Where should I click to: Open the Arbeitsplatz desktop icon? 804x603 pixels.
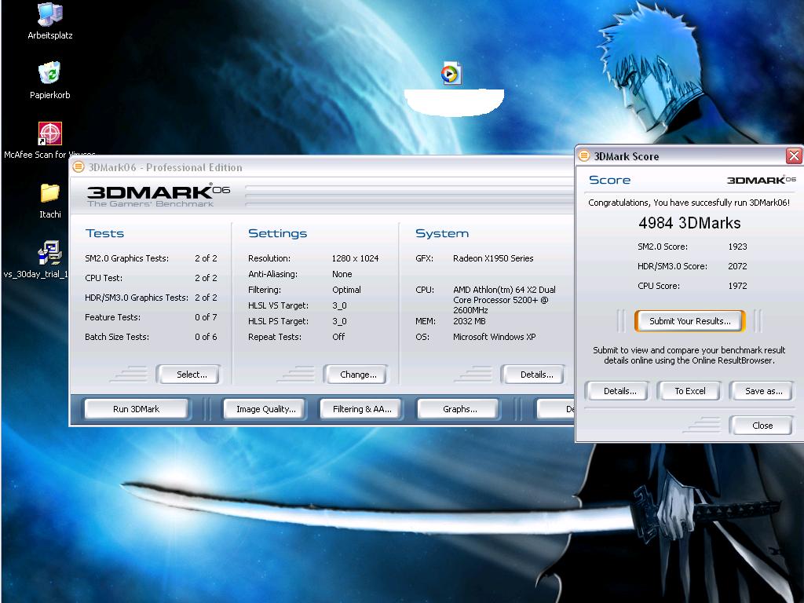pyautogui.click(x=49, y=21)
